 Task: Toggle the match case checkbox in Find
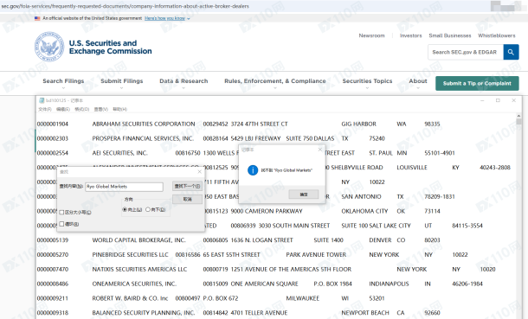click(x=61, y=212)
